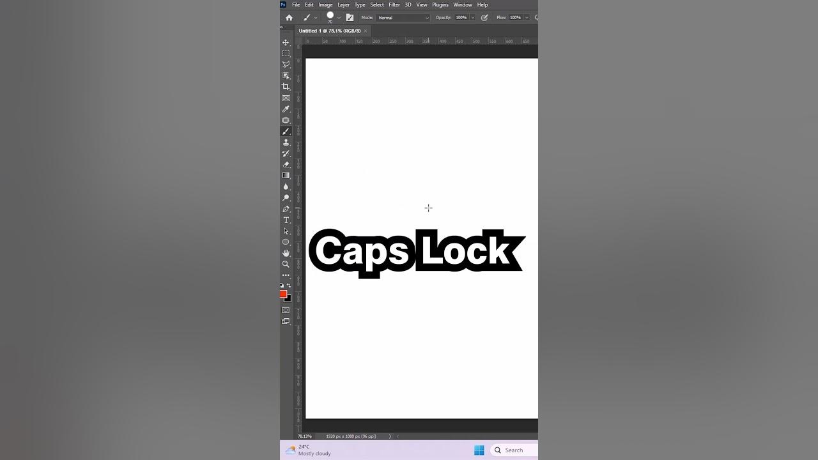The image size is (818, 460).
Task: Select the healing tool below the Eyedropper
Action: (x=286, y=120)
